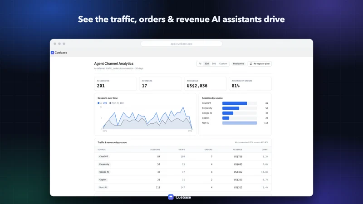Click the Cuebase logo icon at bottom
Image resolution: width=363 pixels, height=204 pixels.
point(171,197)
